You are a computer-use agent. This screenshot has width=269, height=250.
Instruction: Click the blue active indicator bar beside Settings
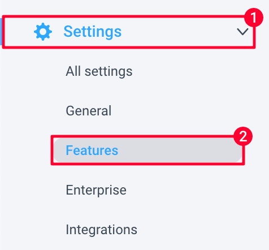point(1,32)
